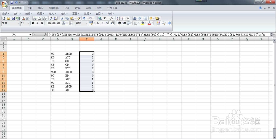This screenshot has height=139, width=276.
Task: Increase decimal places icon
Action: click(108, 23)
